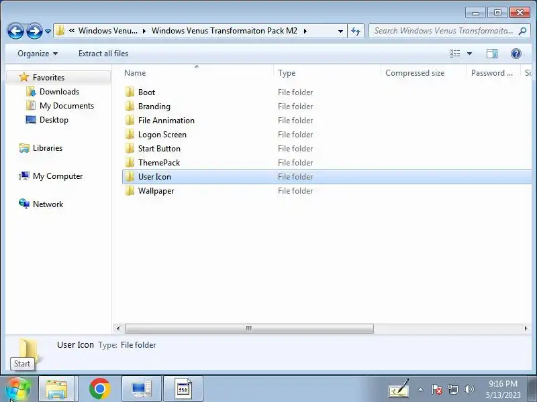
Task: Launch Google Chrome from taskbar
Action: (99, 389)
